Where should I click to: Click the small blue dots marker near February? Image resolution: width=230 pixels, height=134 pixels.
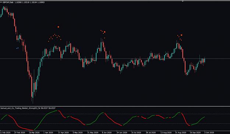pos(17,48)
